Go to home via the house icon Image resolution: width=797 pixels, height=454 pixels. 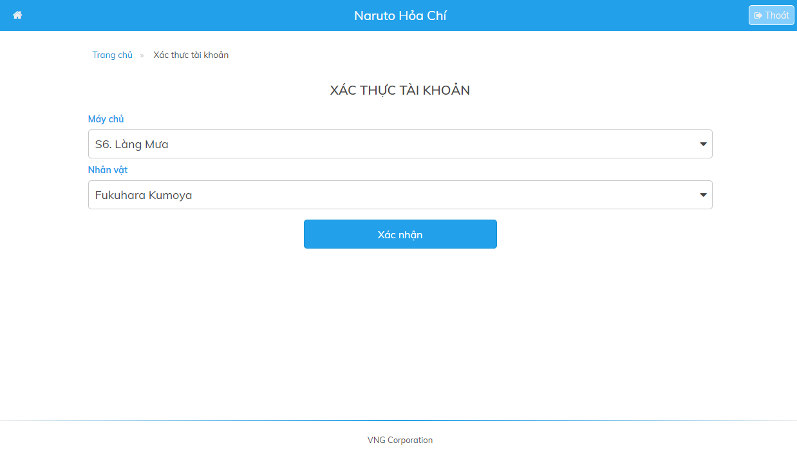[x=17, y=15]
